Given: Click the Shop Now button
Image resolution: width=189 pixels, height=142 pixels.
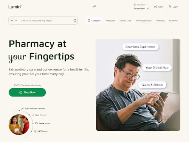Looking at the screenshot, I should click(27, 92).
